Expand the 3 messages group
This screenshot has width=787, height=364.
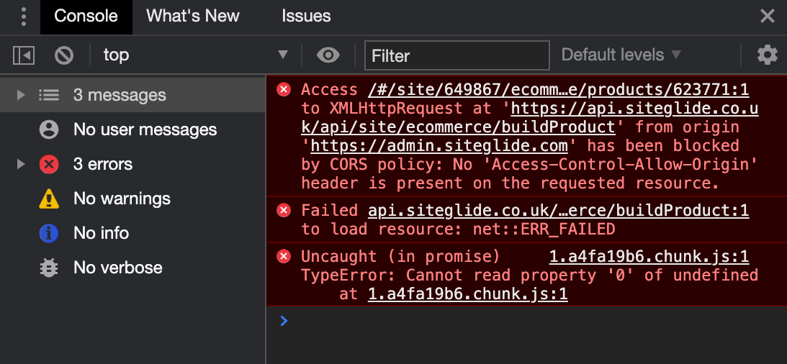21,95
